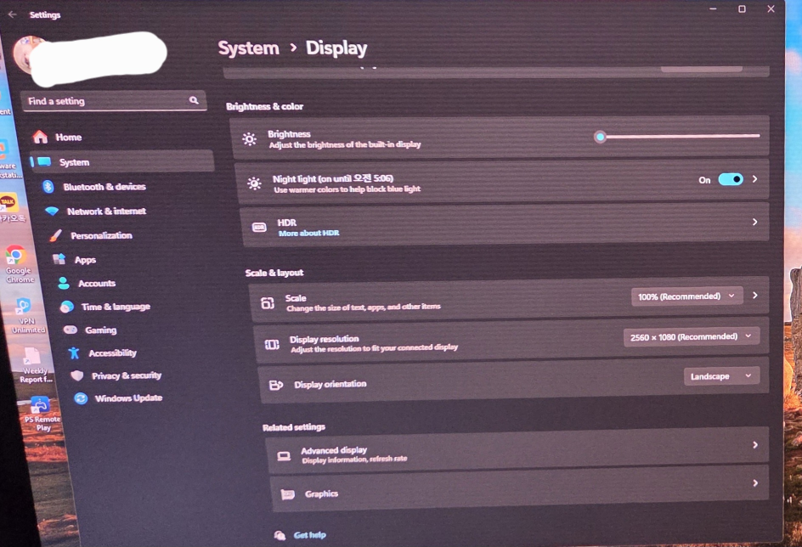The height and width of the screenshot is (547, 802).
Task: Click the HDR badge icon
Action: 259,227
